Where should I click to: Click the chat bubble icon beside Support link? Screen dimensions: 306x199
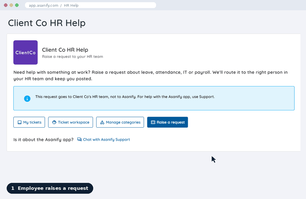(x=79, y=140)
